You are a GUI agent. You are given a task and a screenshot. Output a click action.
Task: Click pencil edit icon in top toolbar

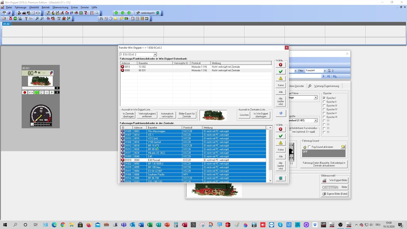click(48, 13)
